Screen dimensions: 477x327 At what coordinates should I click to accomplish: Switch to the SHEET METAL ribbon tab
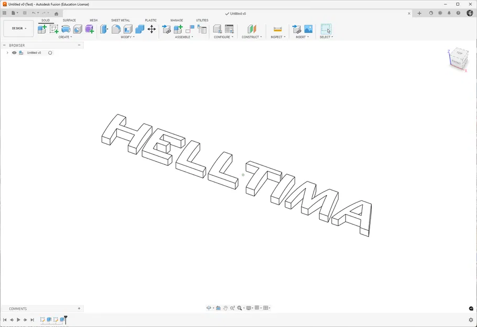pos(120,20)
